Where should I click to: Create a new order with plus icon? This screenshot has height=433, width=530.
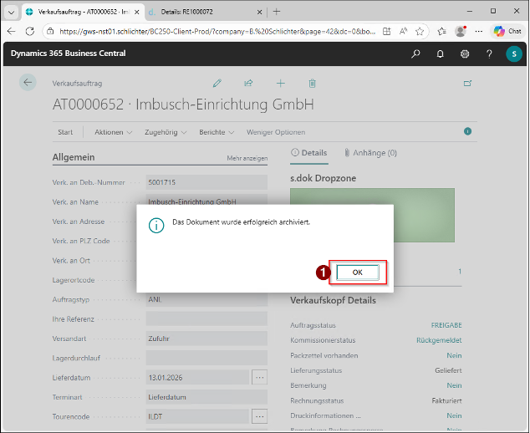[x=281, y=83]
